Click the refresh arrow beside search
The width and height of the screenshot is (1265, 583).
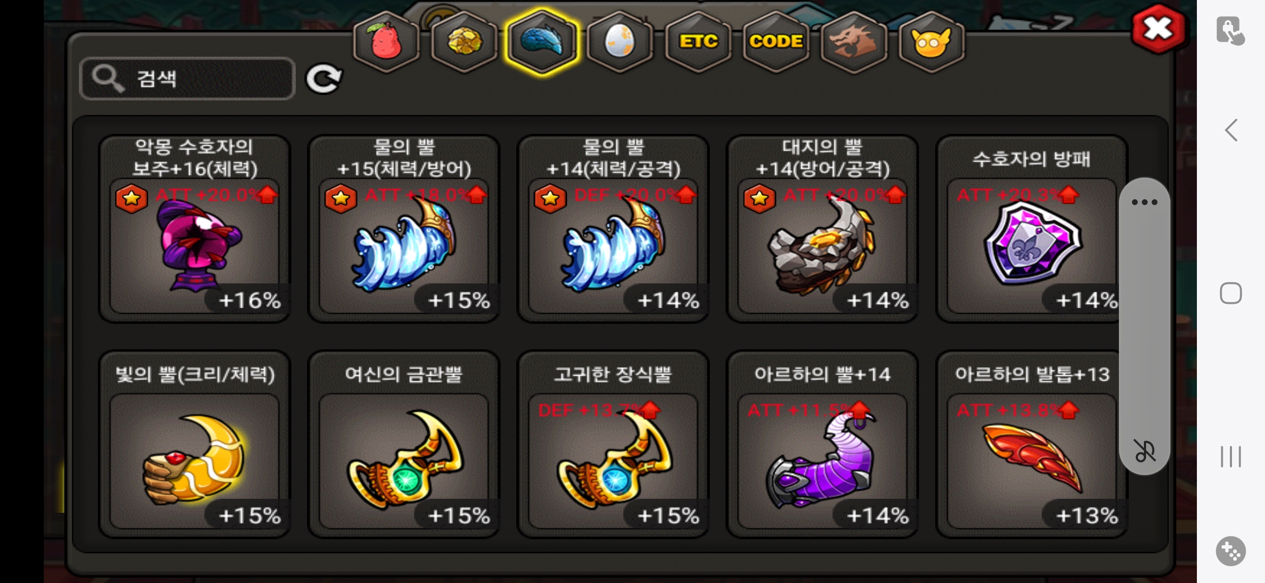[324, 79]
